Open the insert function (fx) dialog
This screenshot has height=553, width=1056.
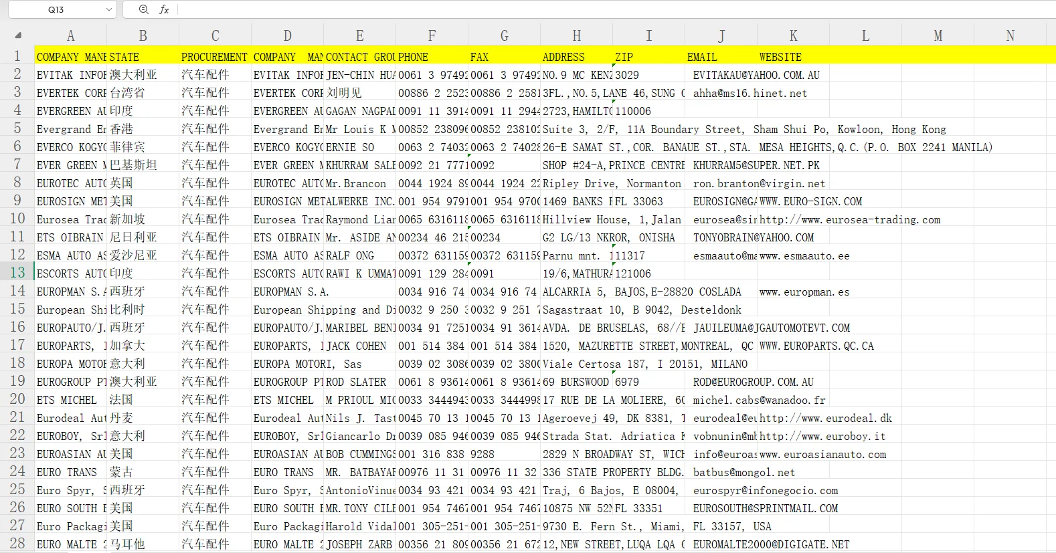click(x=164, y=9)
